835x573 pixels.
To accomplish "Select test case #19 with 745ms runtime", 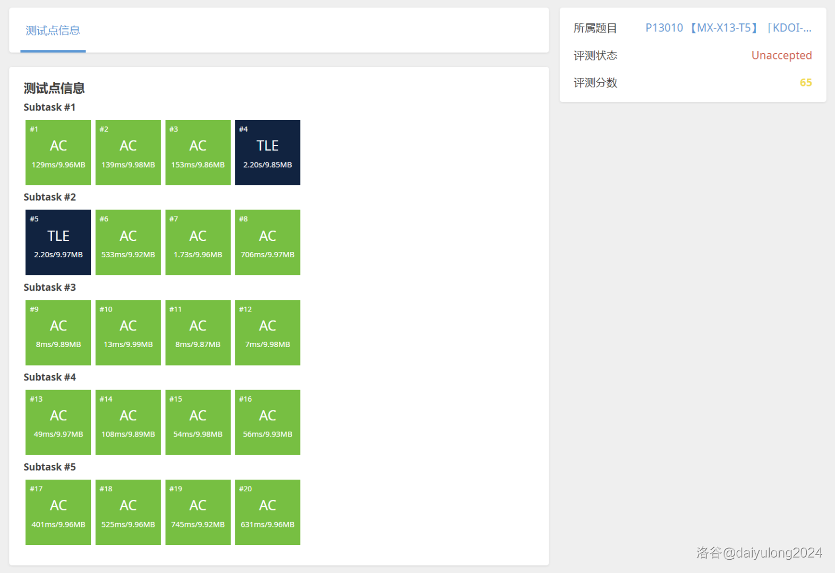I will (198, 512).
